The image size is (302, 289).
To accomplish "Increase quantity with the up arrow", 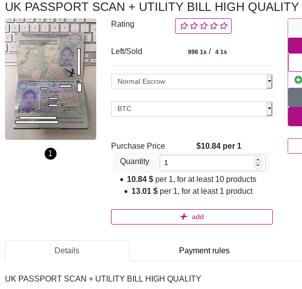I will pyautogui.click(x=258, y=160).
